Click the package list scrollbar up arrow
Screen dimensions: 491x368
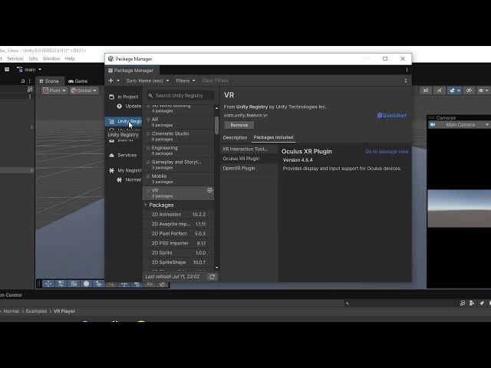(216, 108)
